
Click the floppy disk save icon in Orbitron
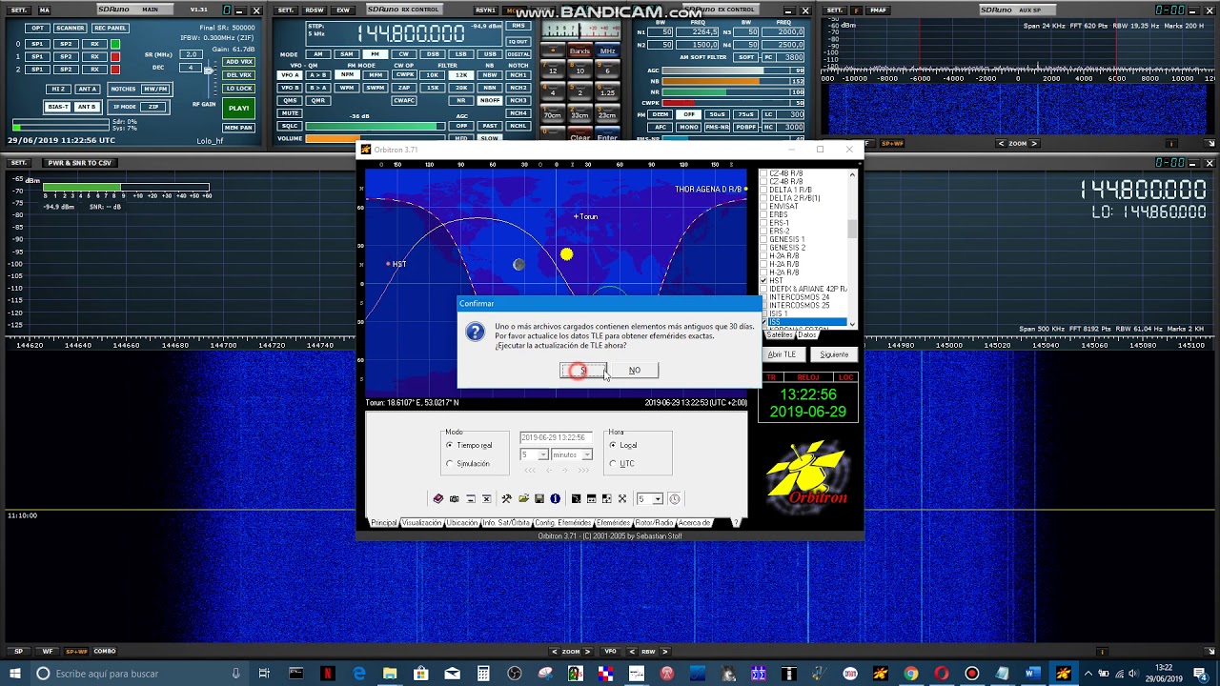pos(539,498)
